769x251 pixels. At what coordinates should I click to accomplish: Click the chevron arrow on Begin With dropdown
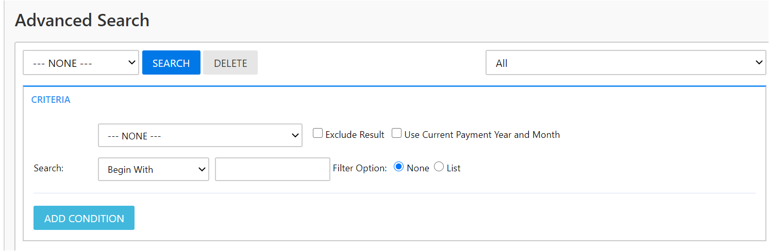click(x=202, y=169)
